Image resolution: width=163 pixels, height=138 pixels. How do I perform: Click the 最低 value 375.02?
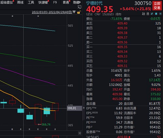156,94
